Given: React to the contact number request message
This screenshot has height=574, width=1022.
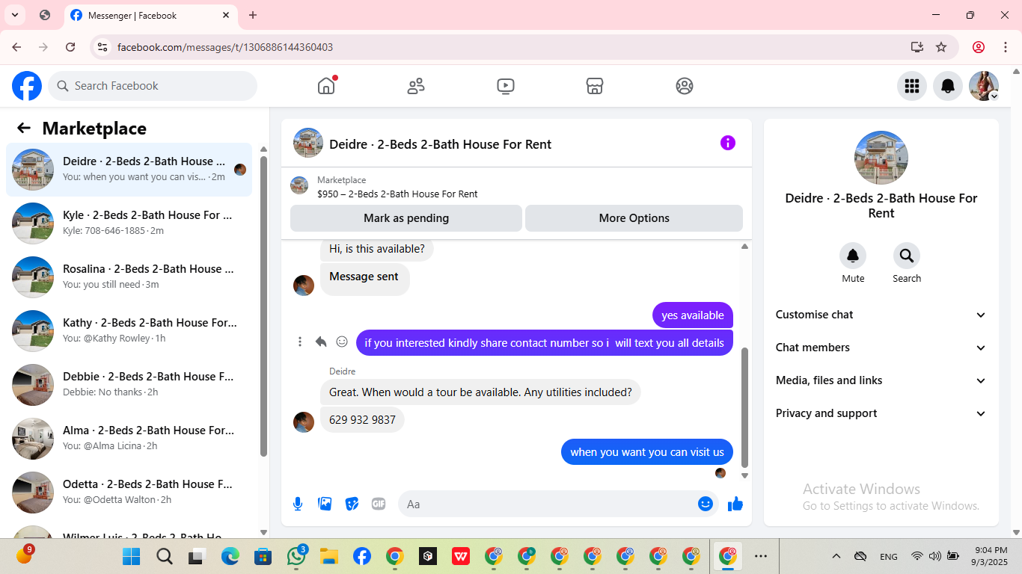Looking at the screenshot, I should (342, 342).
